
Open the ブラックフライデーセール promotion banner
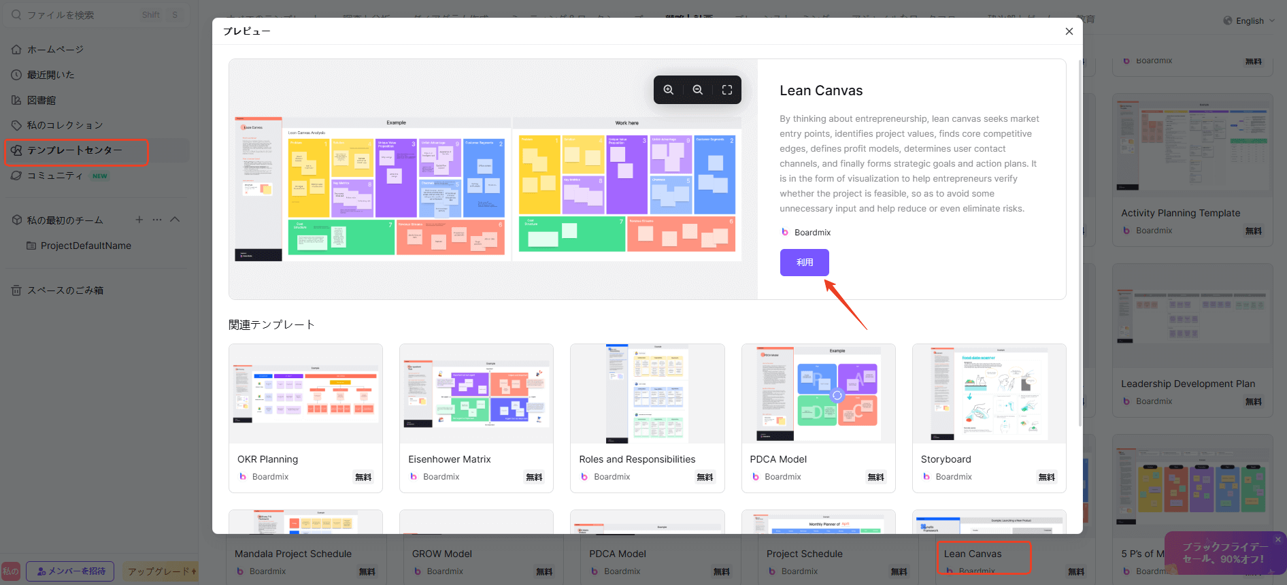(1224, 553)
